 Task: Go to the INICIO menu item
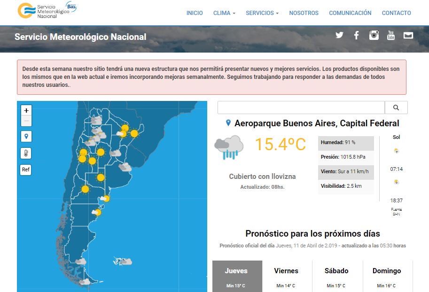pyautogui.click(x=195, y=13)
